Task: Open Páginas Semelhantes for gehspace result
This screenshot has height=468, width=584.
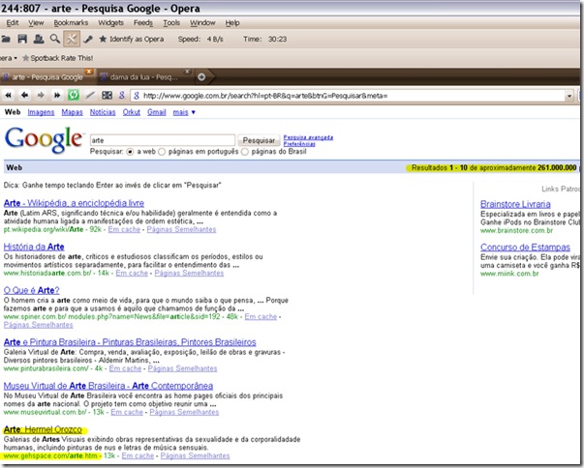Action: tap(196, 455)
